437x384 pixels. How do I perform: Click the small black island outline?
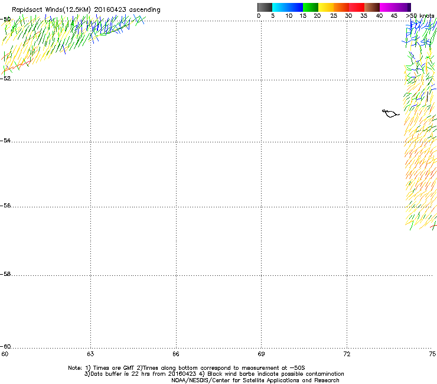coord(390,113)
